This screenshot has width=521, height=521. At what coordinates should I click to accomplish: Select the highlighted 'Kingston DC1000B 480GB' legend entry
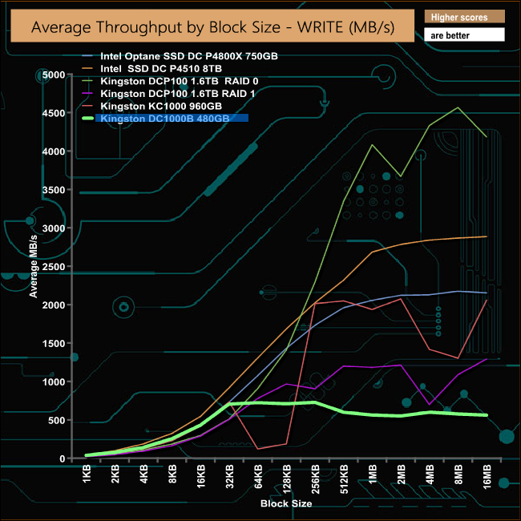pos(172,119)
